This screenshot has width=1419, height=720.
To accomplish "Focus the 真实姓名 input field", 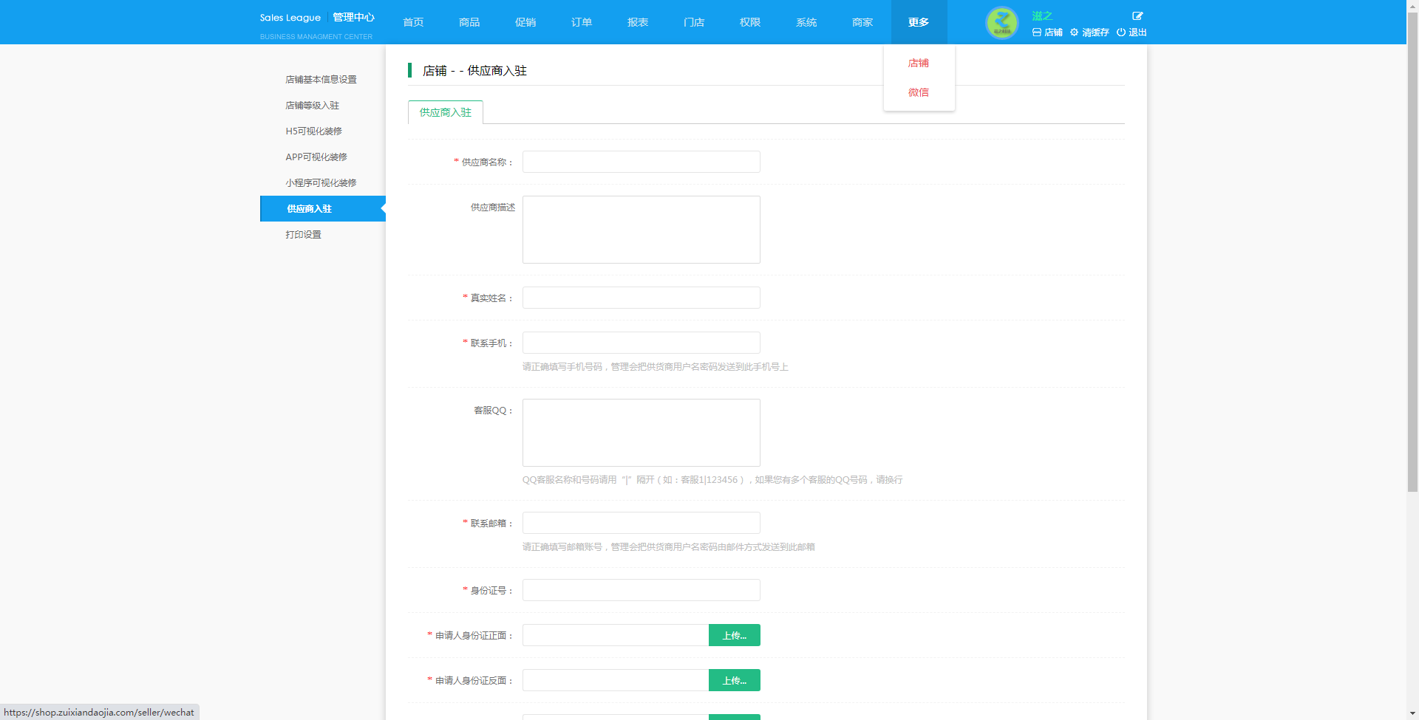I will [x=642, y=298].
